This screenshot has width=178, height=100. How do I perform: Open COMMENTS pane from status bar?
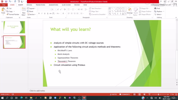[125, 94]
